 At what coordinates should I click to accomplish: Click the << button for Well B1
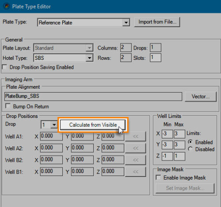pyautogui.click(x=136, y=172)
